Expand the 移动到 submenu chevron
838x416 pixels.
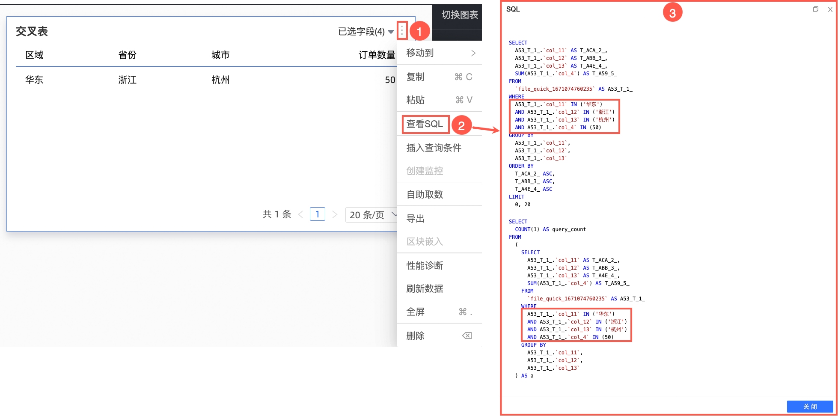pyautogui.click(x=473, y=53)
